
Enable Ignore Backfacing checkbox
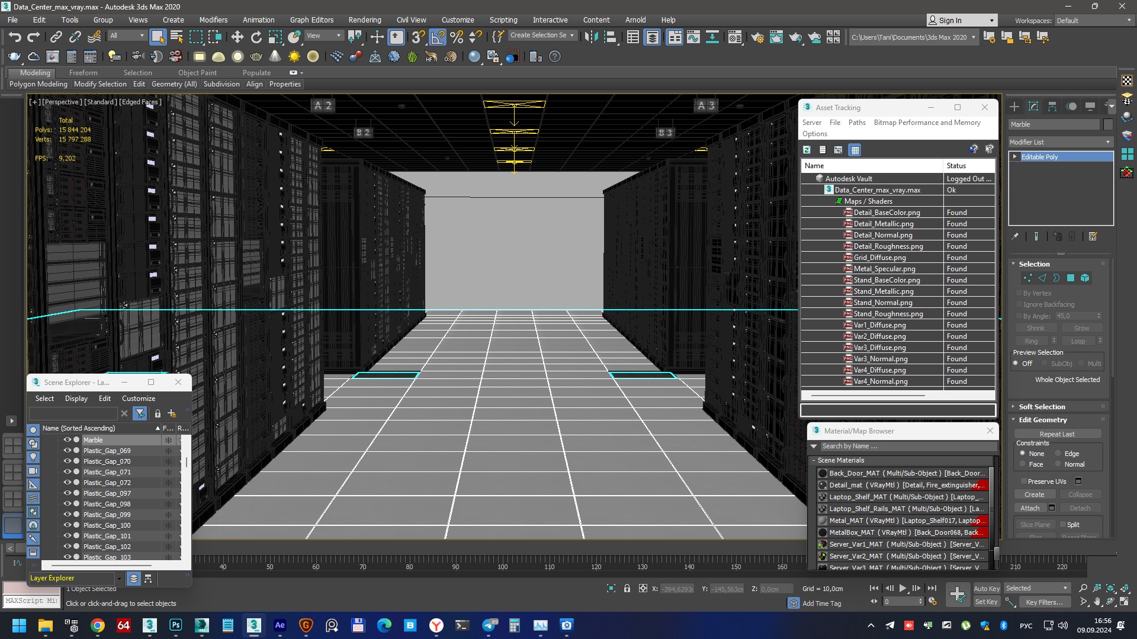pos(1019,304)
